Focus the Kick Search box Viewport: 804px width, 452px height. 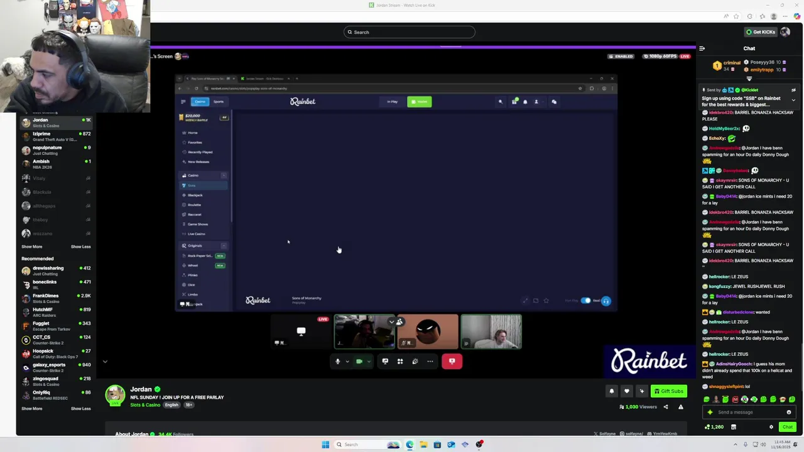(x=410, y=32)
